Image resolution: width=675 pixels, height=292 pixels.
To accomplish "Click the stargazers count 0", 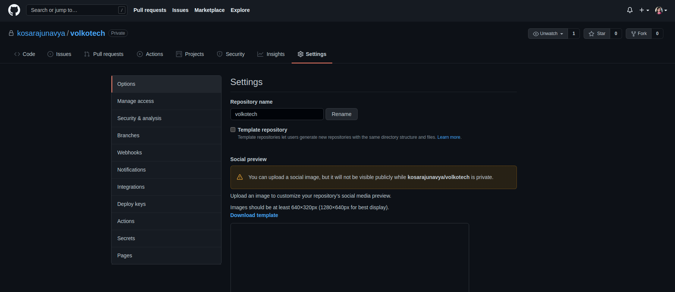I will click(x=616, y=34).
